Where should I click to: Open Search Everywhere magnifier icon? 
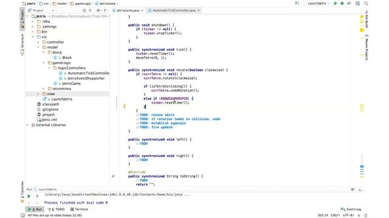coord(366,4)
